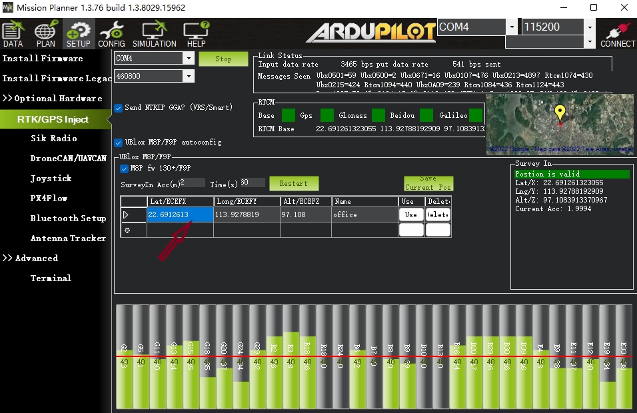Expand the Advanced section in sidebar

pos(31,258)
